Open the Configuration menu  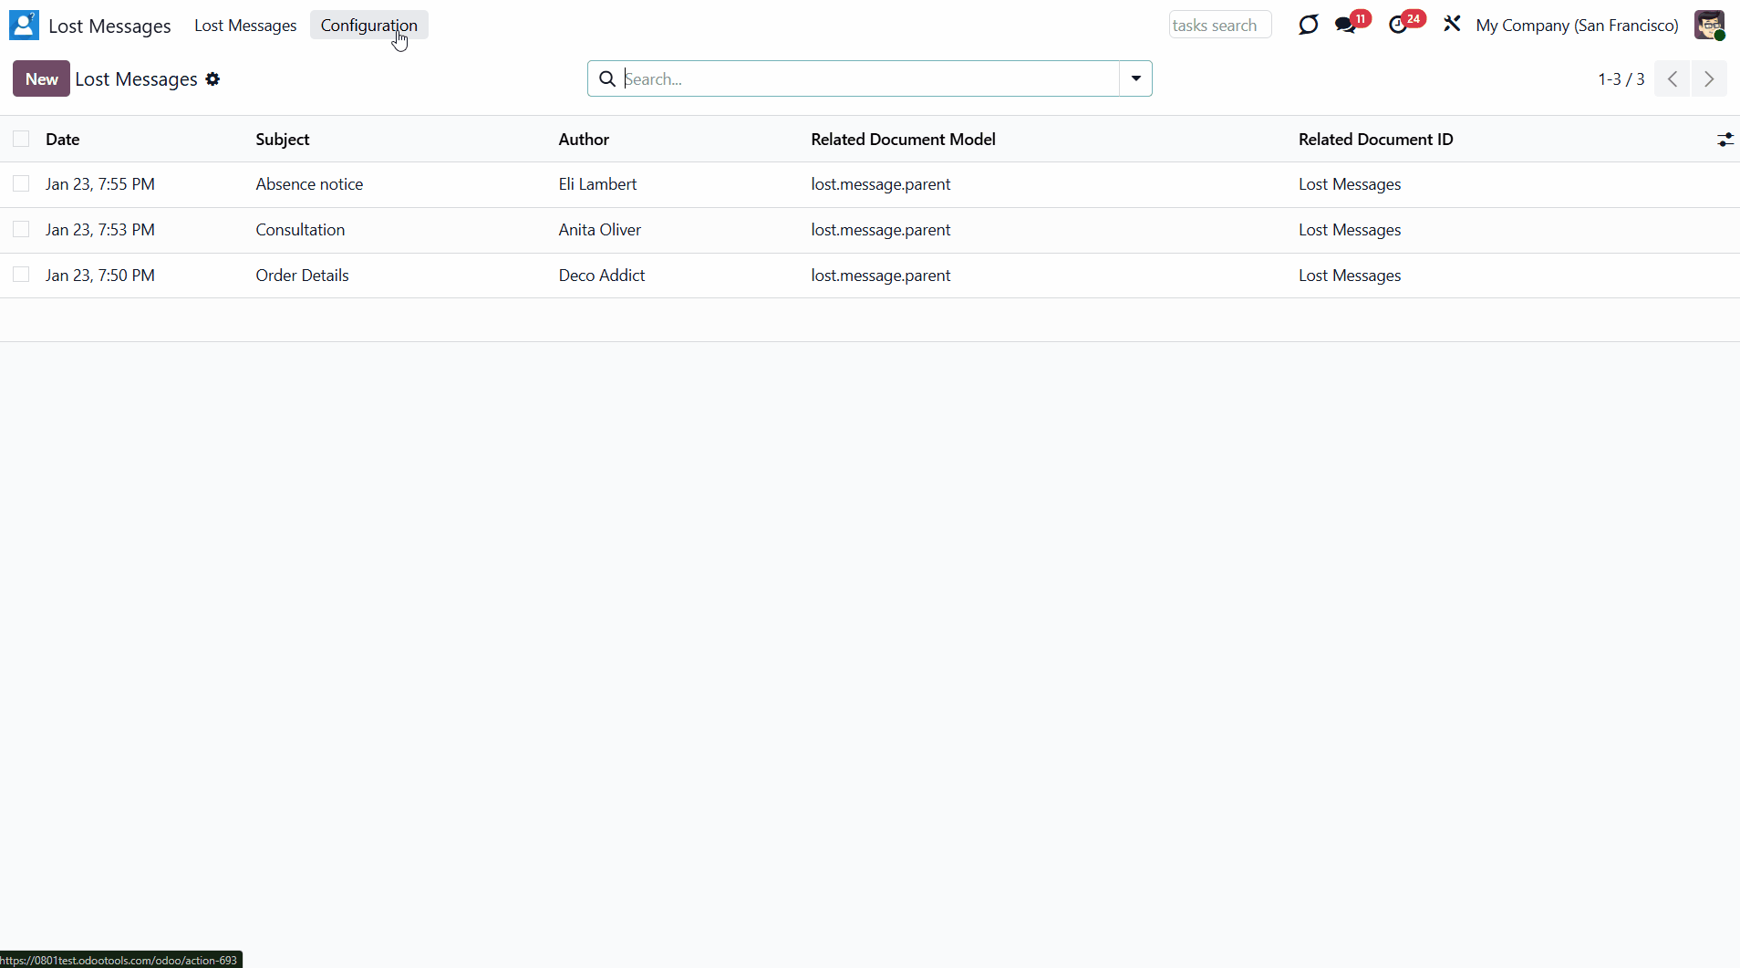(368, 26)
